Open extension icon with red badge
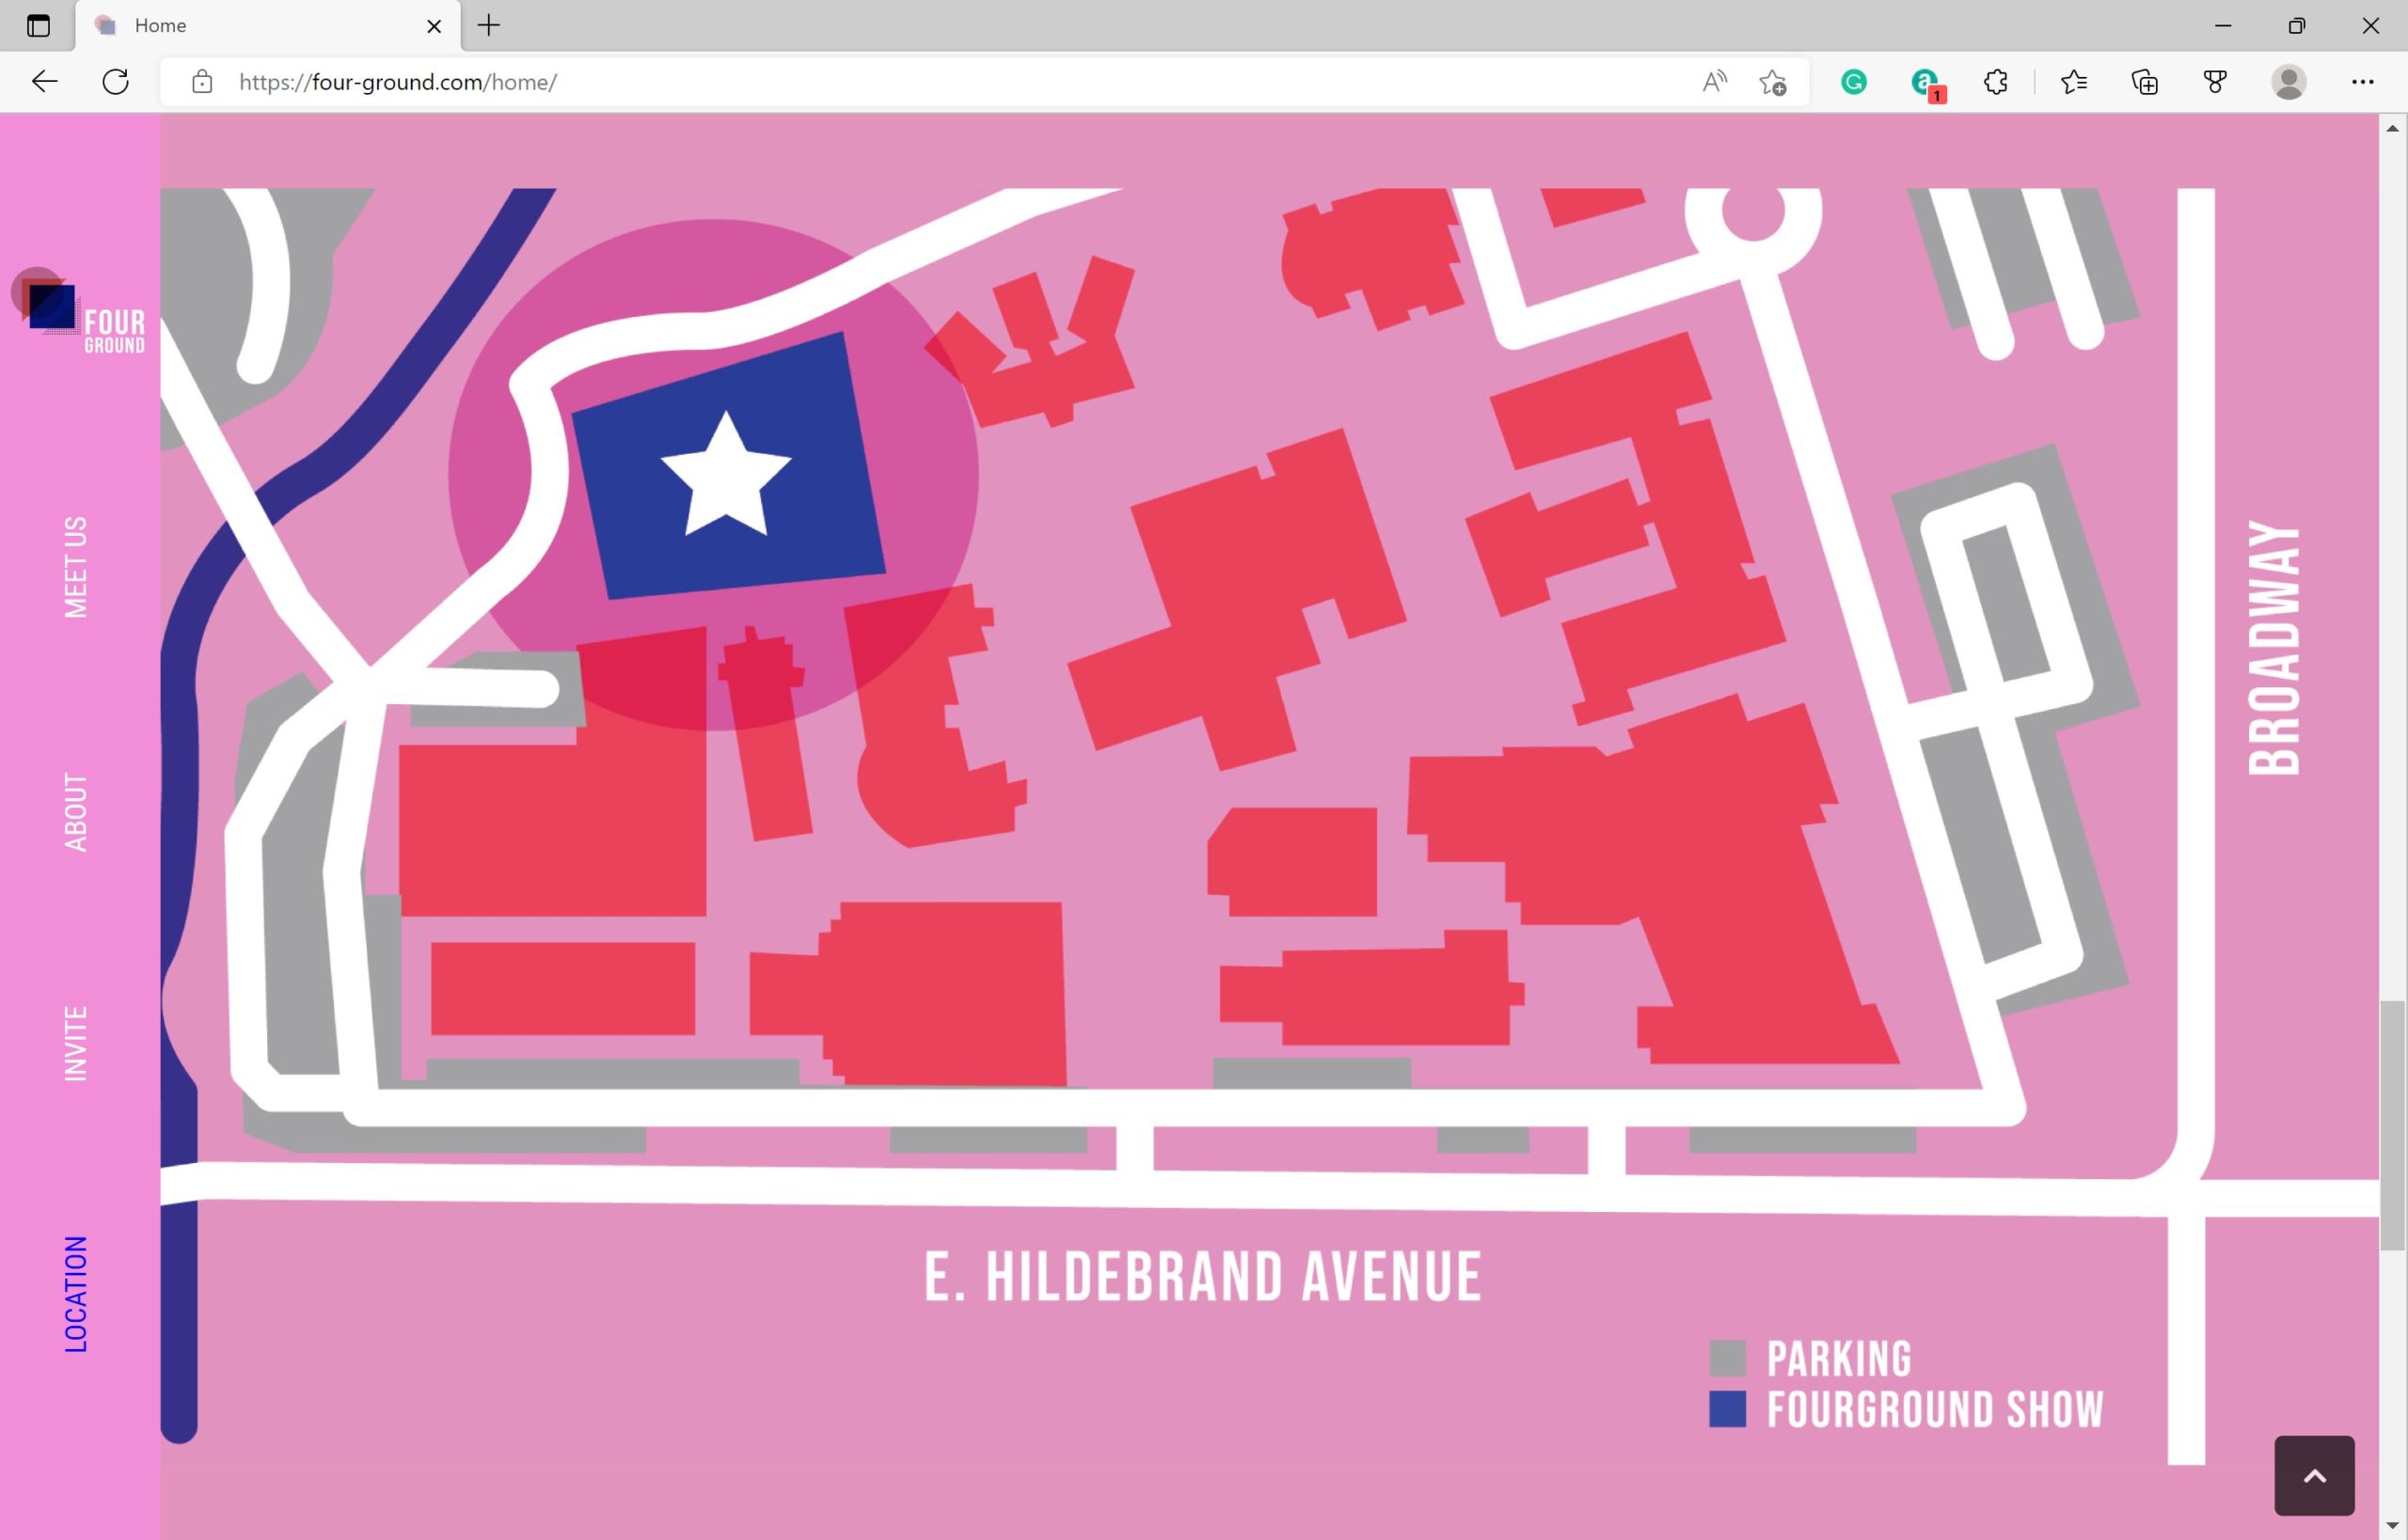Image resolution: width=2408 pixels, height=1540 pixels. click(x=1925, y=84)
